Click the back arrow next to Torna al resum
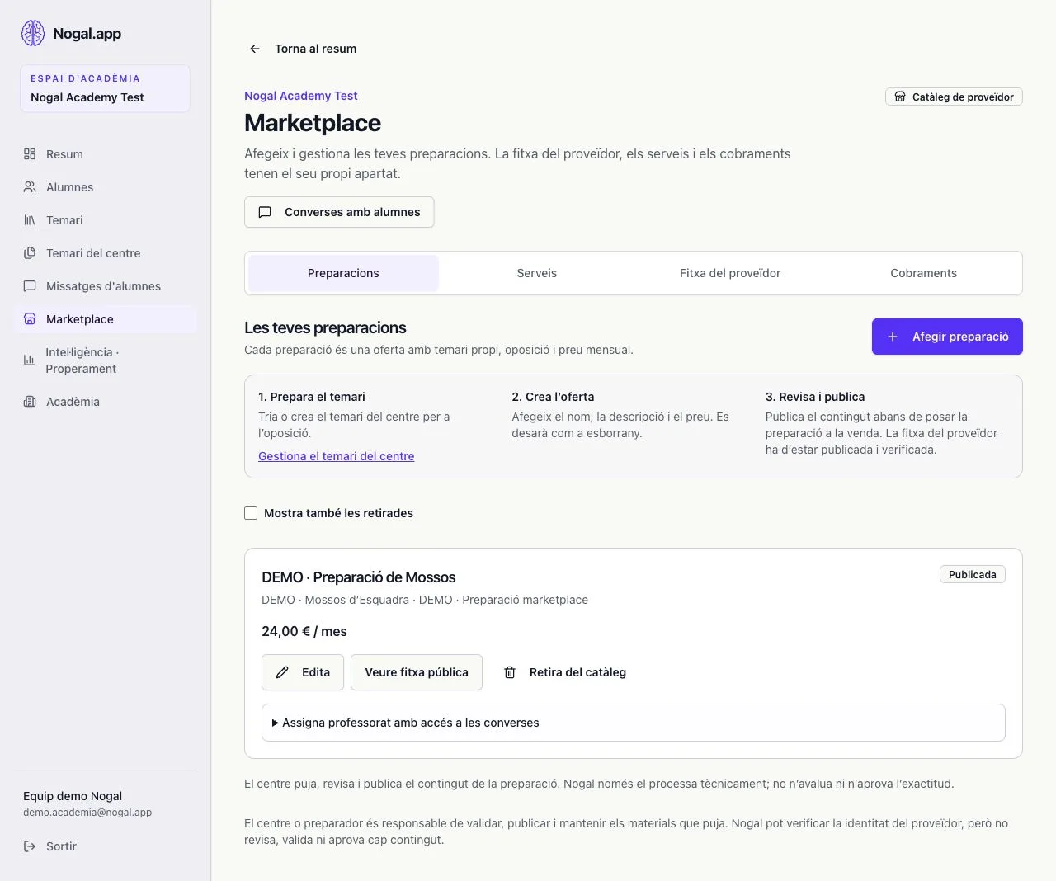 click(x=255, y=49)
